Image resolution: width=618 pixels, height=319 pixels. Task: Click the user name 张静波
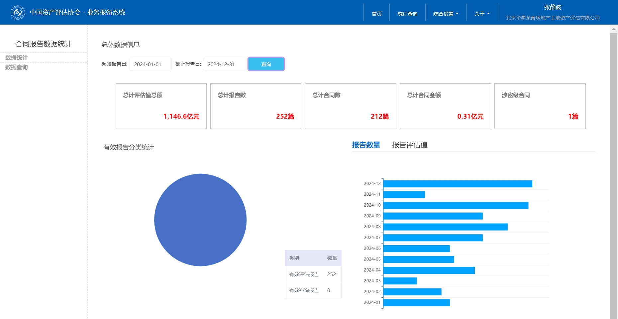(552, 7)
